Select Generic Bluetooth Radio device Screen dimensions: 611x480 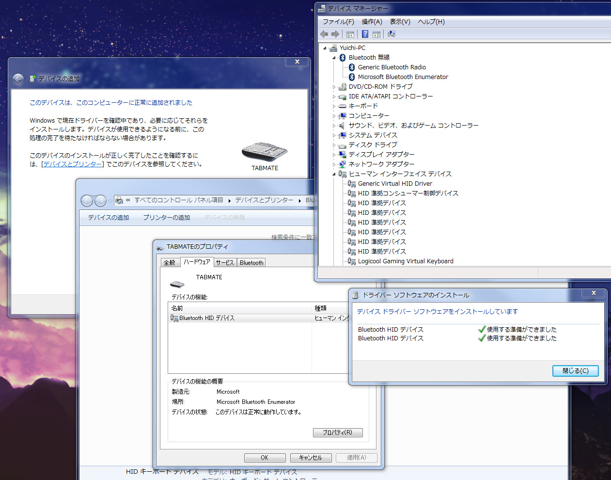[392, 67]
